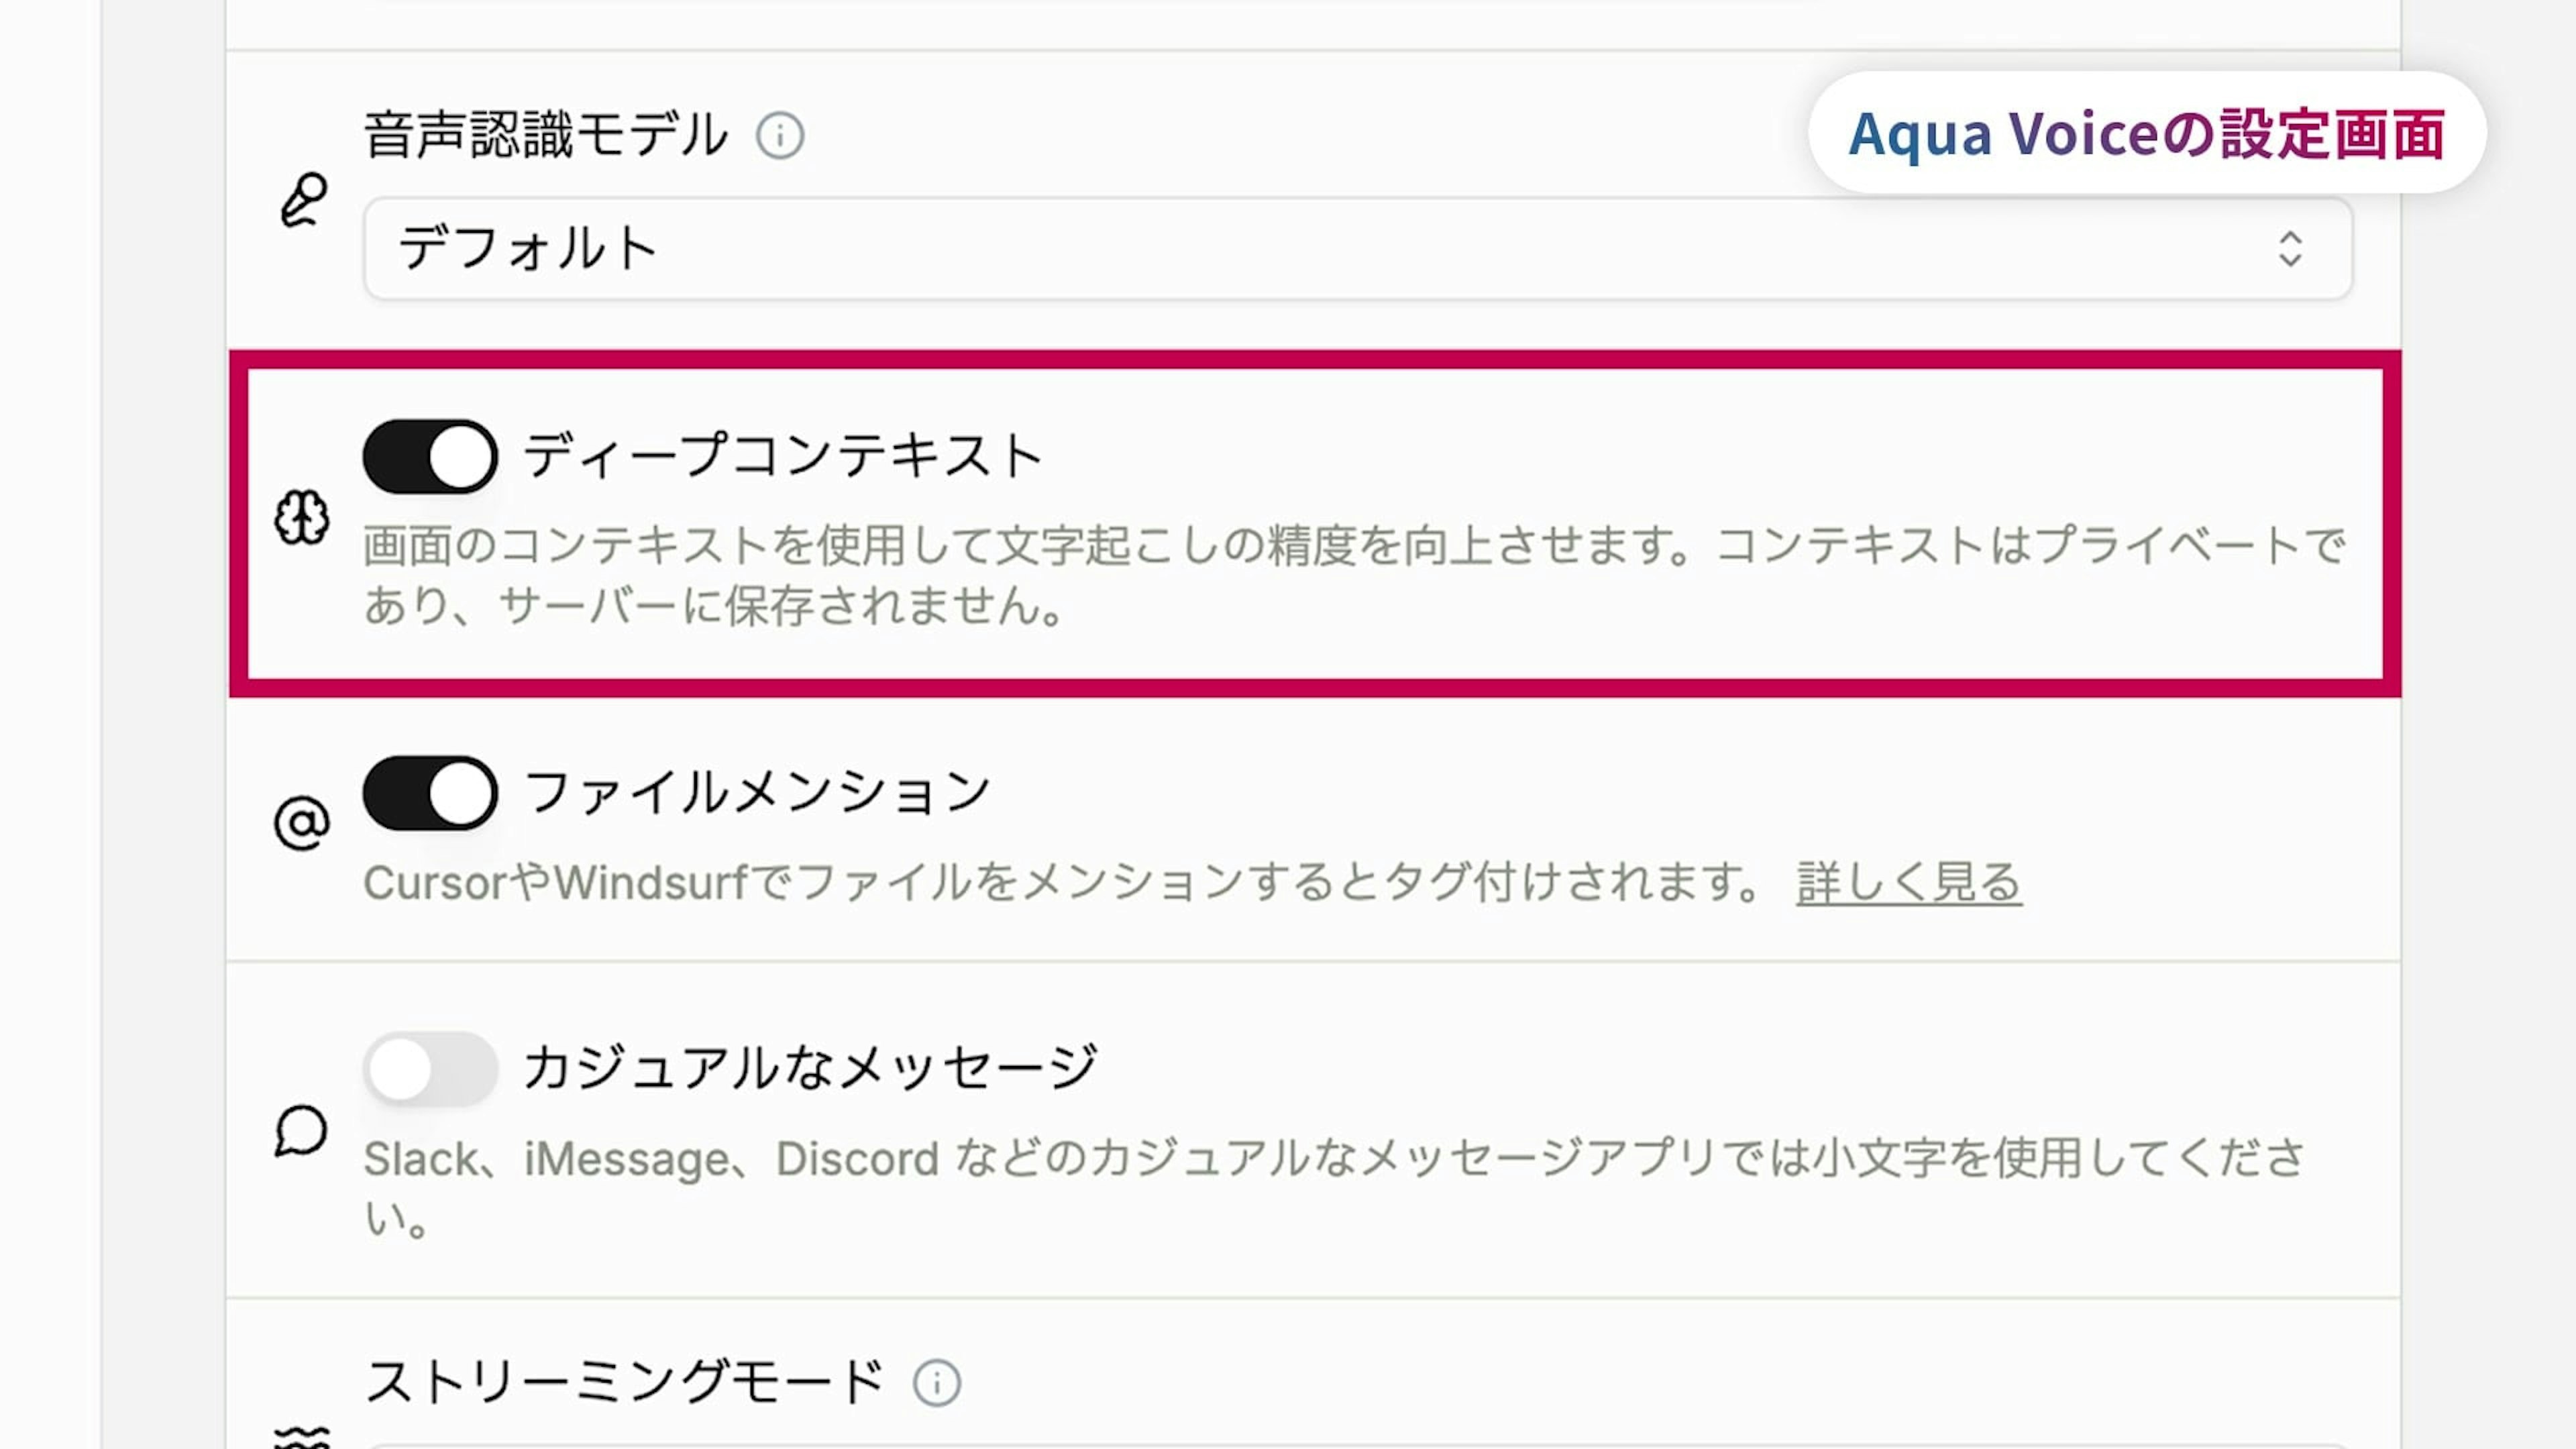Click the Aqua Voiceの設定画面 badge
The image size is (2576, 1449).
[x=2146, y=133]
